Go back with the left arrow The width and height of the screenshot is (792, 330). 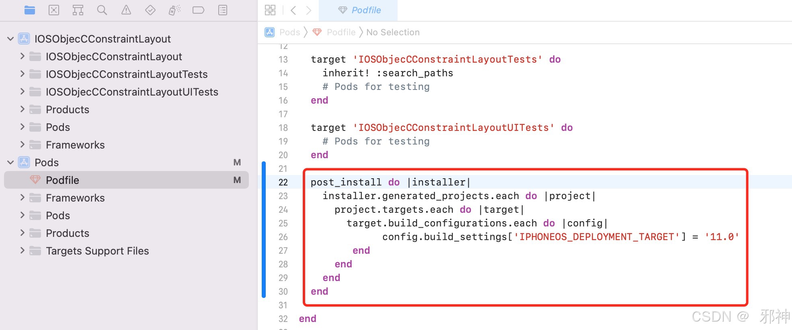pos(293,10)
